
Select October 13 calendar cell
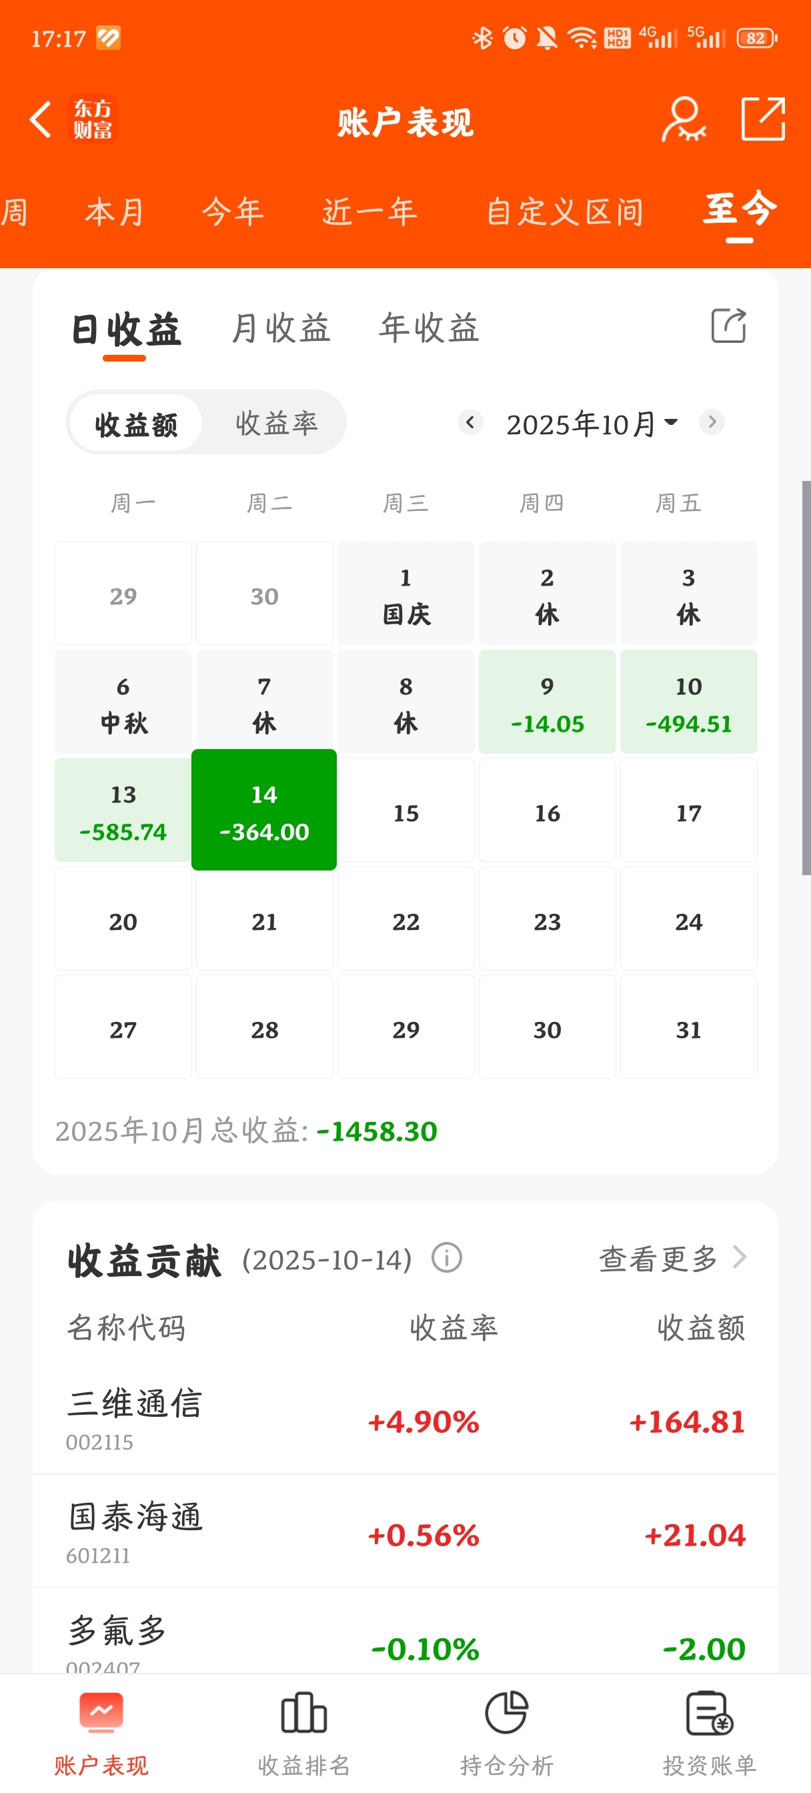point(123,810)
